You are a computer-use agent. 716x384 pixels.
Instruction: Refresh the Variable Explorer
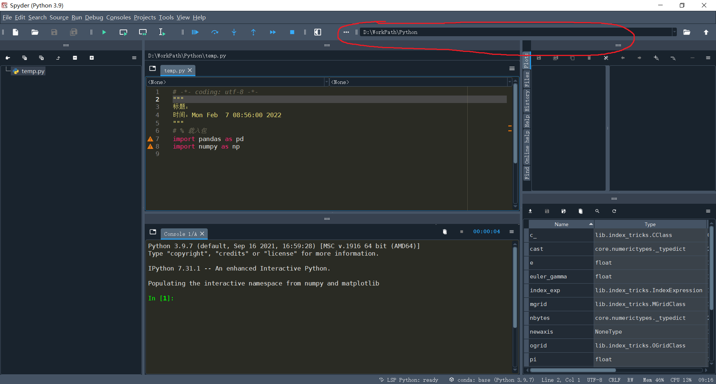click(x=614, y=211)
